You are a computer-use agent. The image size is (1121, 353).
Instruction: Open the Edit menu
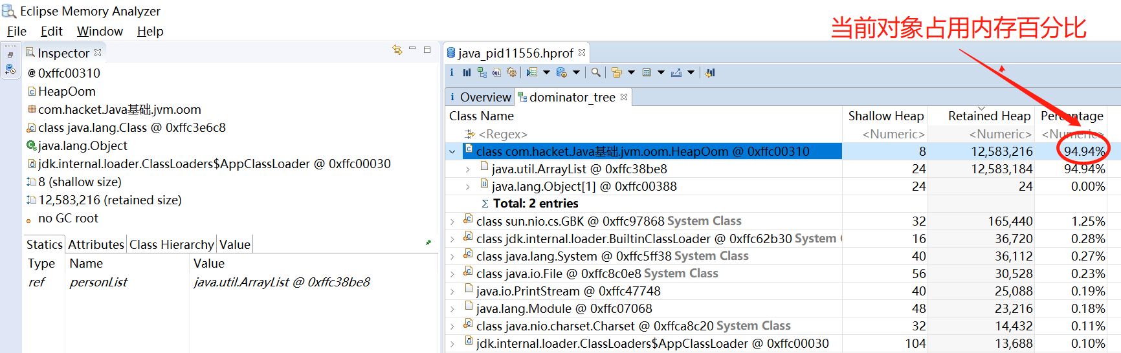[51, 31]
